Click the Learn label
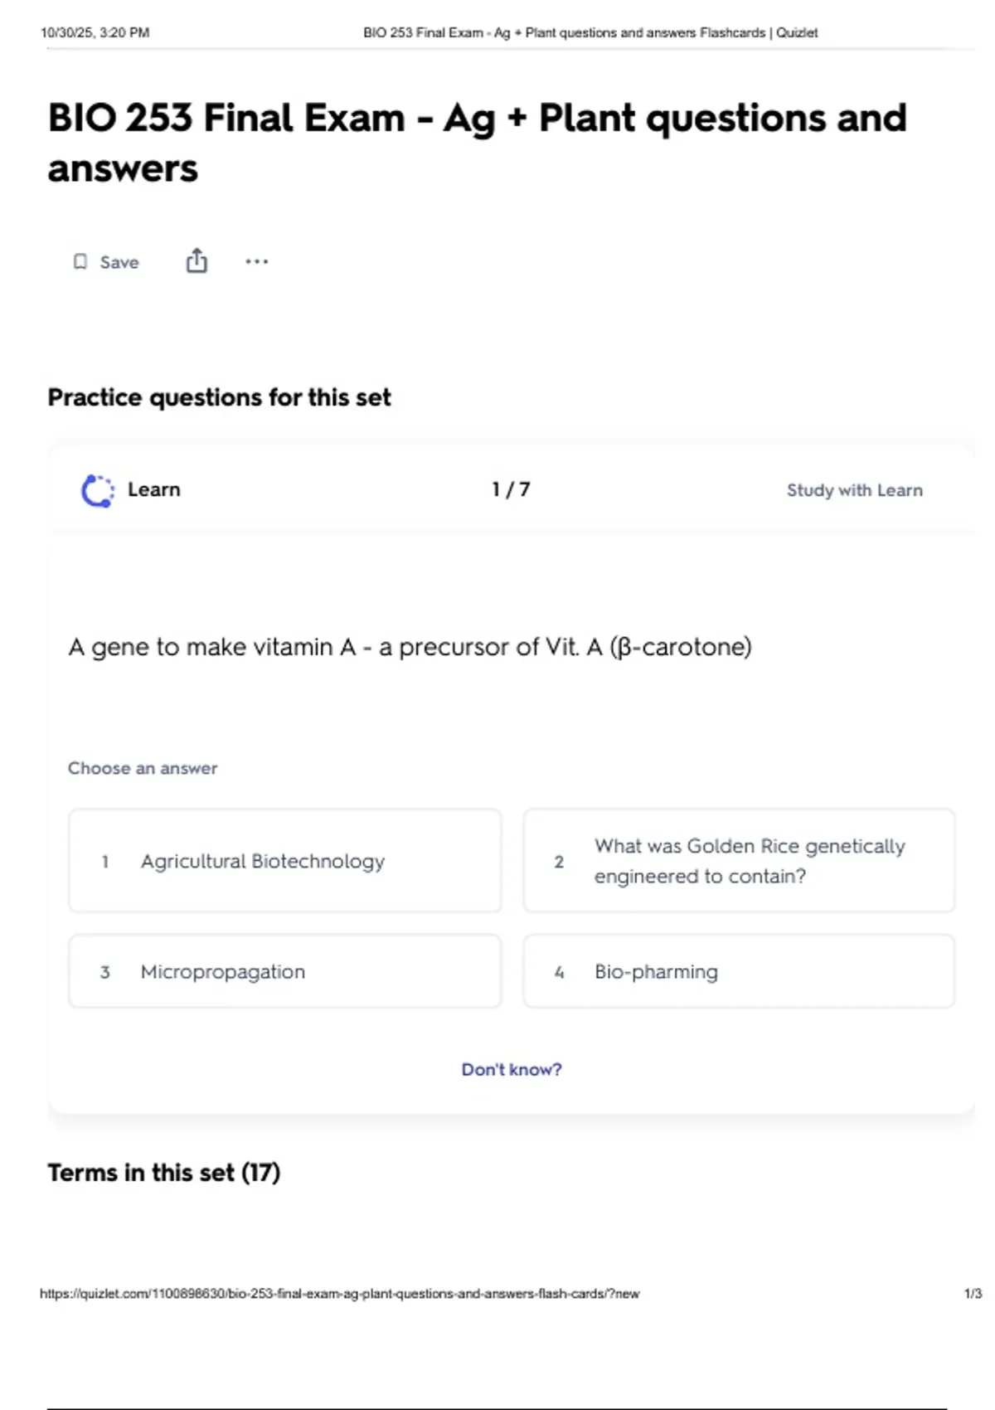The image size is (995, 1410). coord(153,489)
